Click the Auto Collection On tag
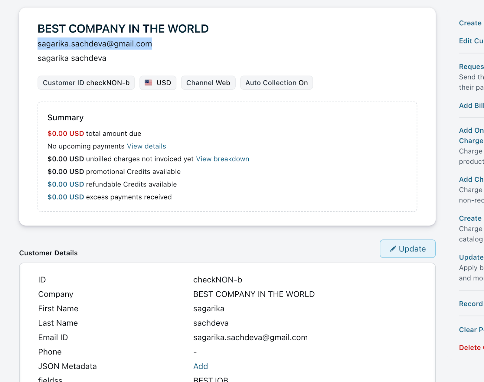Image resolution: width=484 pixels, height=382 pixels. coord(276,83)
